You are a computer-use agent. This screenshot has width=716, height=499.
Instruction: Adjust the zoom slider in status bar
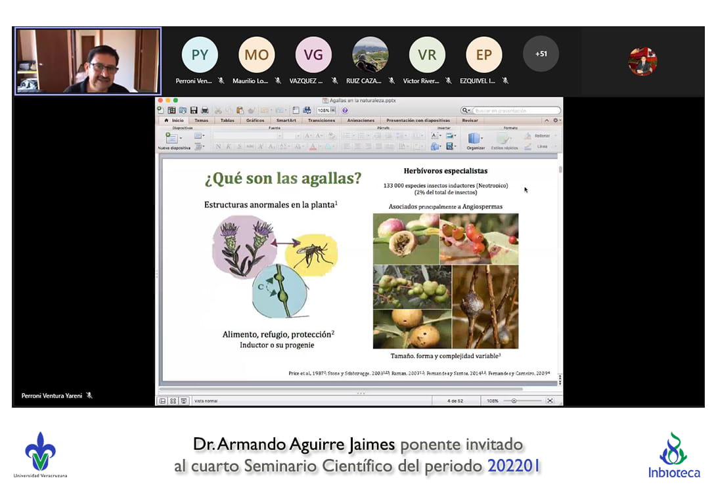(514, 401)
